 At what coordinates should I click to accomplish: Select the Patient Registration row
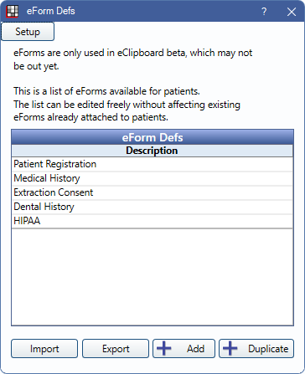pyautogui.click(x=152, y=164)
